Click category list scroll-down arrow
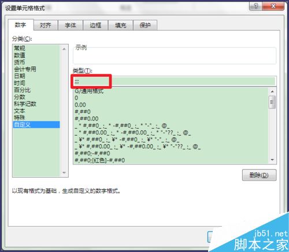 click(x=64, y=172)
